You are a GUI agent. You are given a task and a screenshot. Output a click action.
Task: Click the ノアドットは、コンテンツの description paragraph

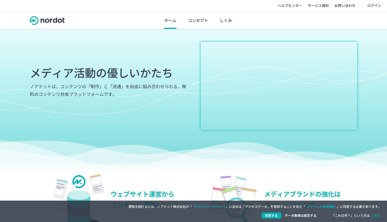pyautogui.click(x=108, y=90)
